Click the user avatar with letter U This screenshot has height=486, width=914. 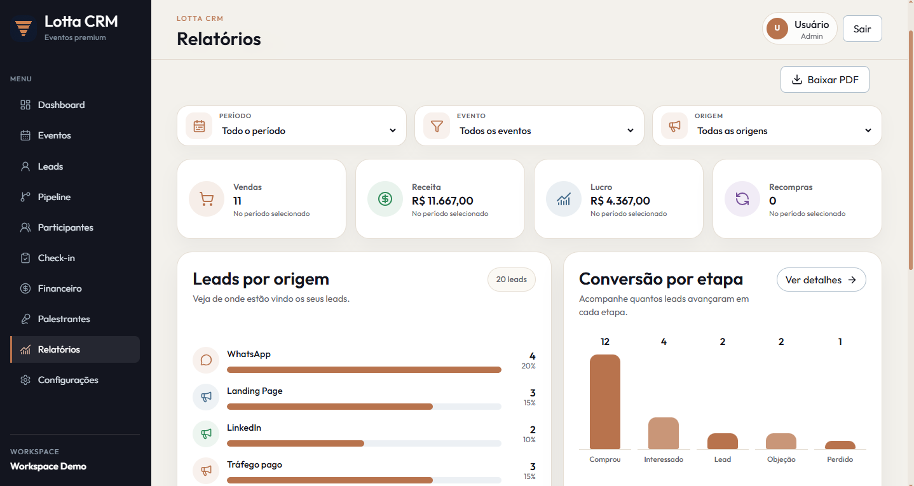click(x=777, y=29)
